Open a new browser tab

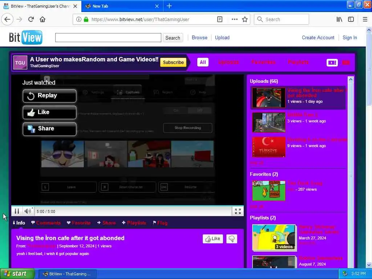(x=169, y=6)
